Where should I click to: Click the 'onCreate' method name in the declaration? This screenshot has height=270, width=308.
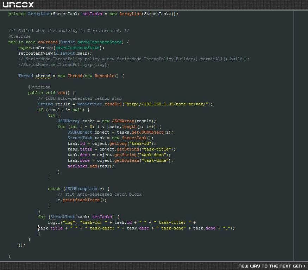pos(48,42)
